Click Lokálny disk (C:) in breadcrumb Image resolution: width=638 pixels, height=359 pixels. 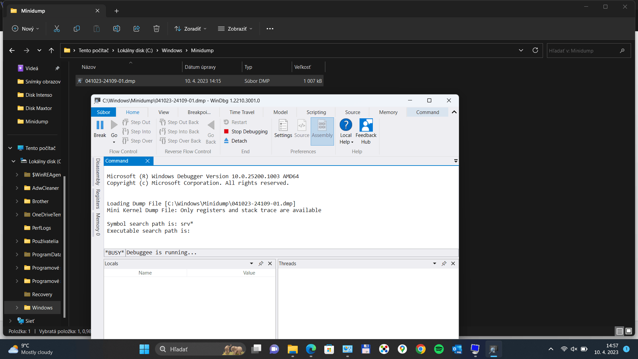click(x=135, y=51)
